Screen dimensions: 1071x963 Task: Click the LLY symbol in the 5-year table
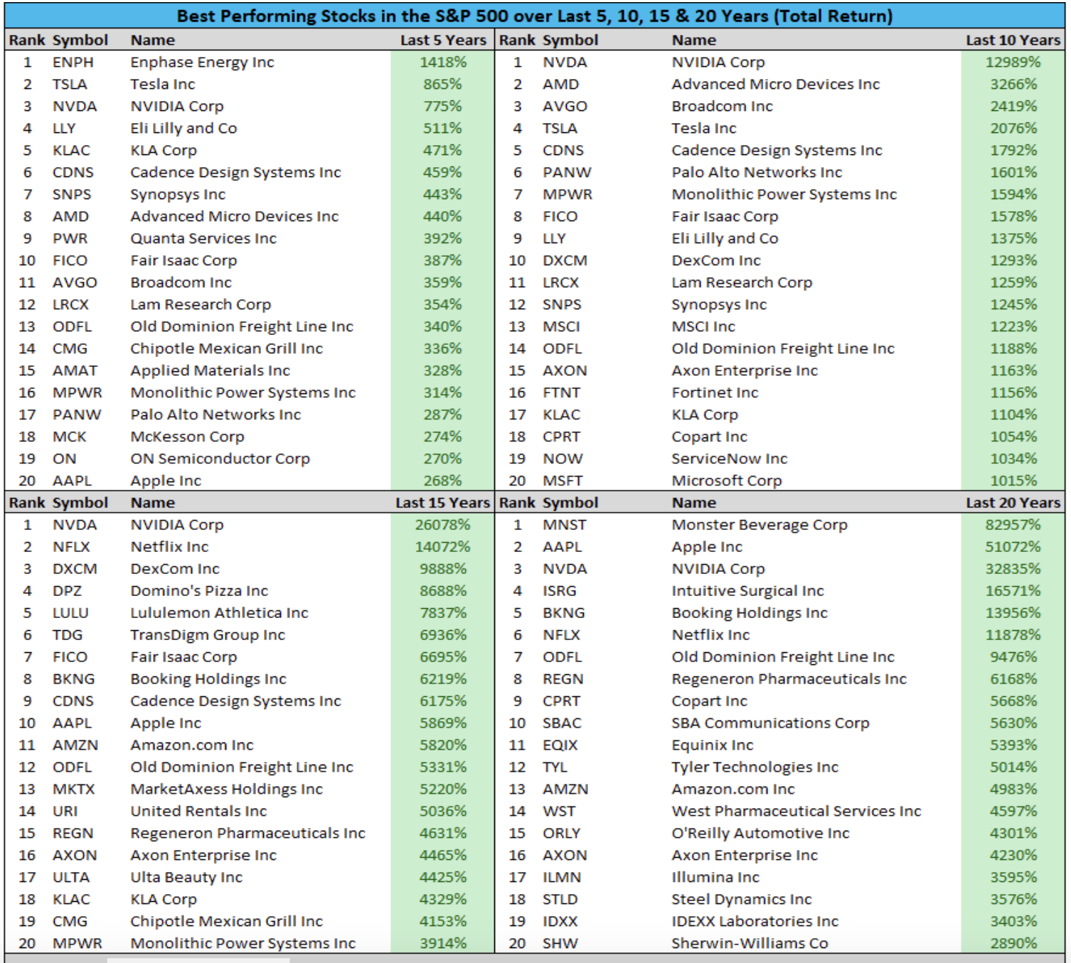point(63,128)
